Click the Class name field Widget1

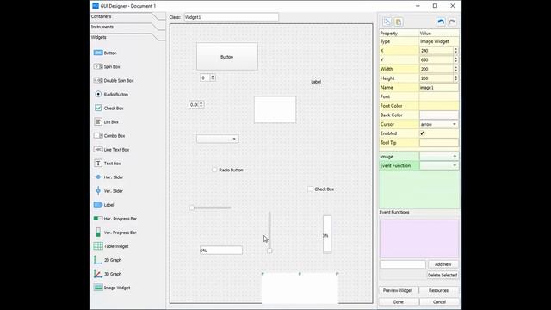[232, 17]
